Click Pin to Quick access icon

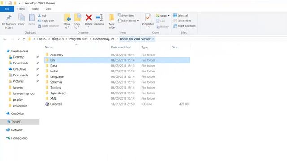click(9, 18)
